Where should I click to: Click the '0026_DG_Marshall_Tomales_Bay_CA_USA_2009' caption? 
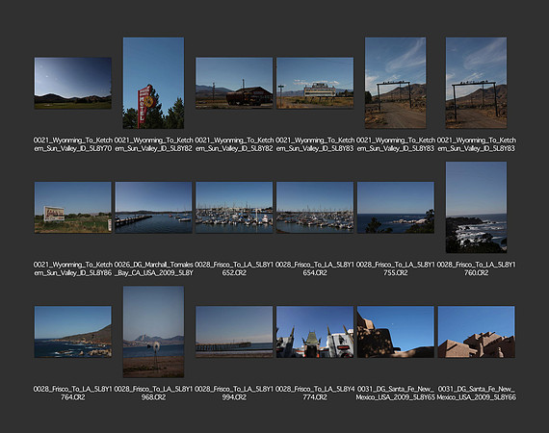click(x=153, y=268)
